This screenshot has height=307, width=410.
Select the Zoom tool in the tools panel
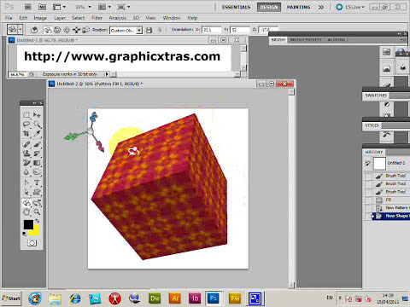[37, 211]
